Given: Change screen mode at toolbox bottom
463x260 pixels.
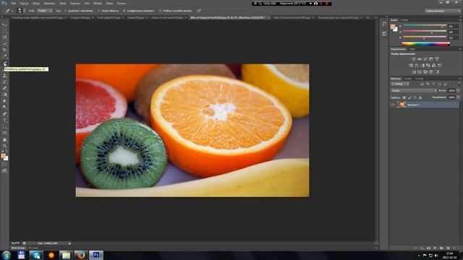Looking at the screenshot, I should [4, 170].
